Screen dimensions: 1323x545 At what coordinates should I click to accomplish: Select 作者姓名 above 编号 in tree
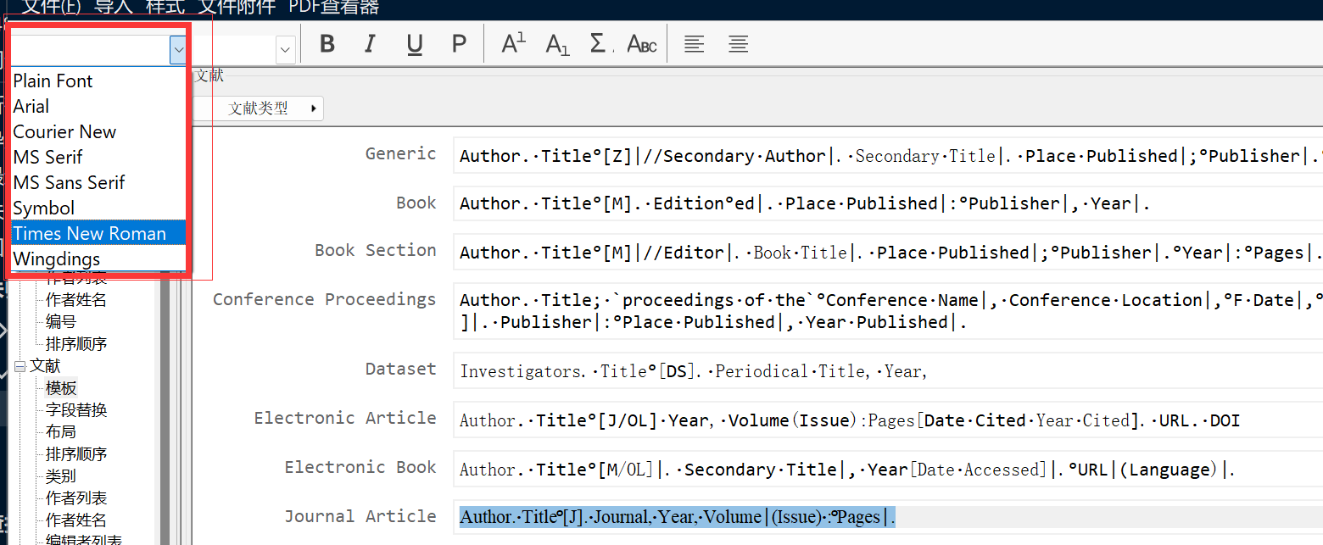click(x=76, y=300)
